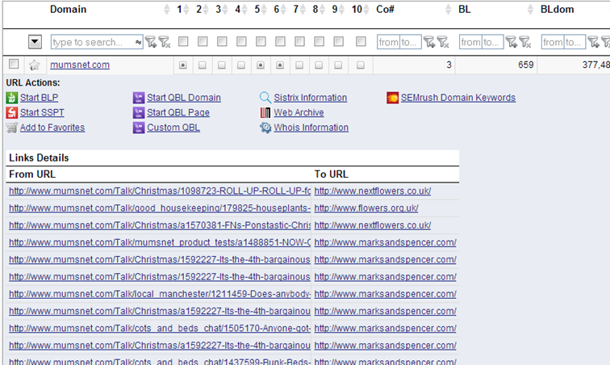The width and height of the screenshot is (610, 365).
Task: Toggle filter checkbox for column 10
Action: click(x=361, y=41)
